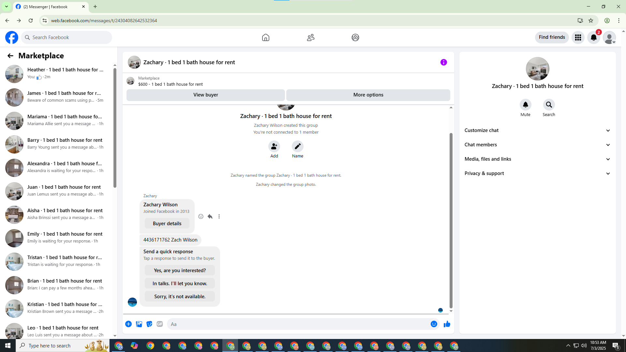Click View buyer button
Screen dimensions: 626x352
pos(205,95)
